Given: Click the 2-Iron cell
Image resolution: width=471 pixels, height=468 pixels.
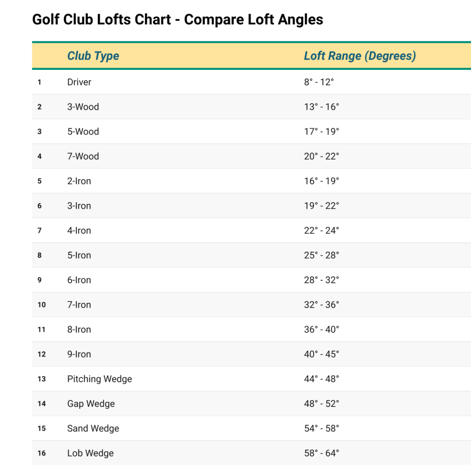Looking at the screenshot, I should coord(79,181).
